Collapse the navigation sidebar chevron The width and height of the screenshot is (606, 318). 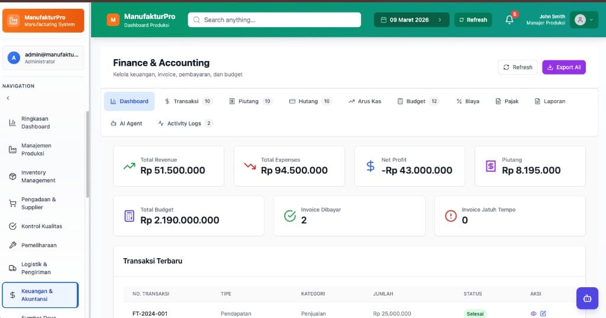coord(8,98)
